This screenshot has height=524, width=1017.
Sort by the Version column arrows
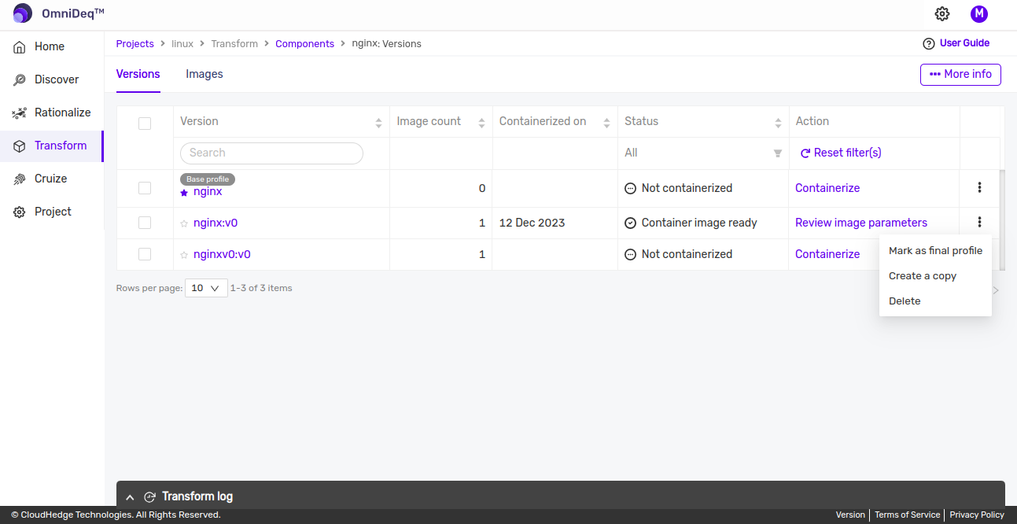[x=378, y=123]
